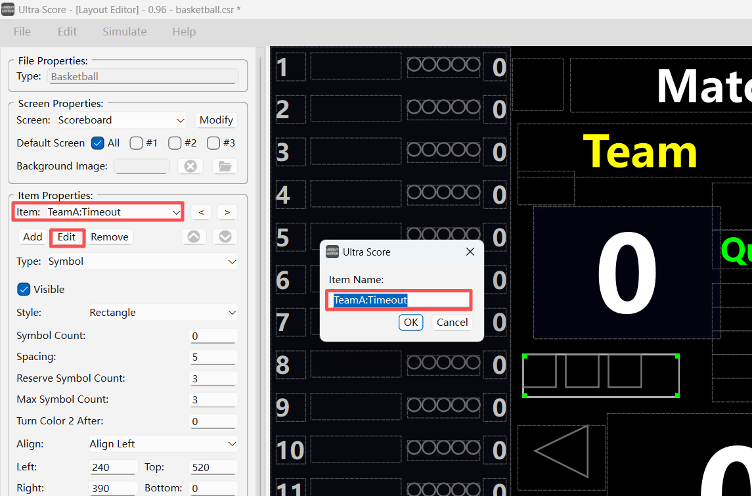Clear the background image with the X icon
The width and height of the screenshot is (752, 496).
[190, 166]
